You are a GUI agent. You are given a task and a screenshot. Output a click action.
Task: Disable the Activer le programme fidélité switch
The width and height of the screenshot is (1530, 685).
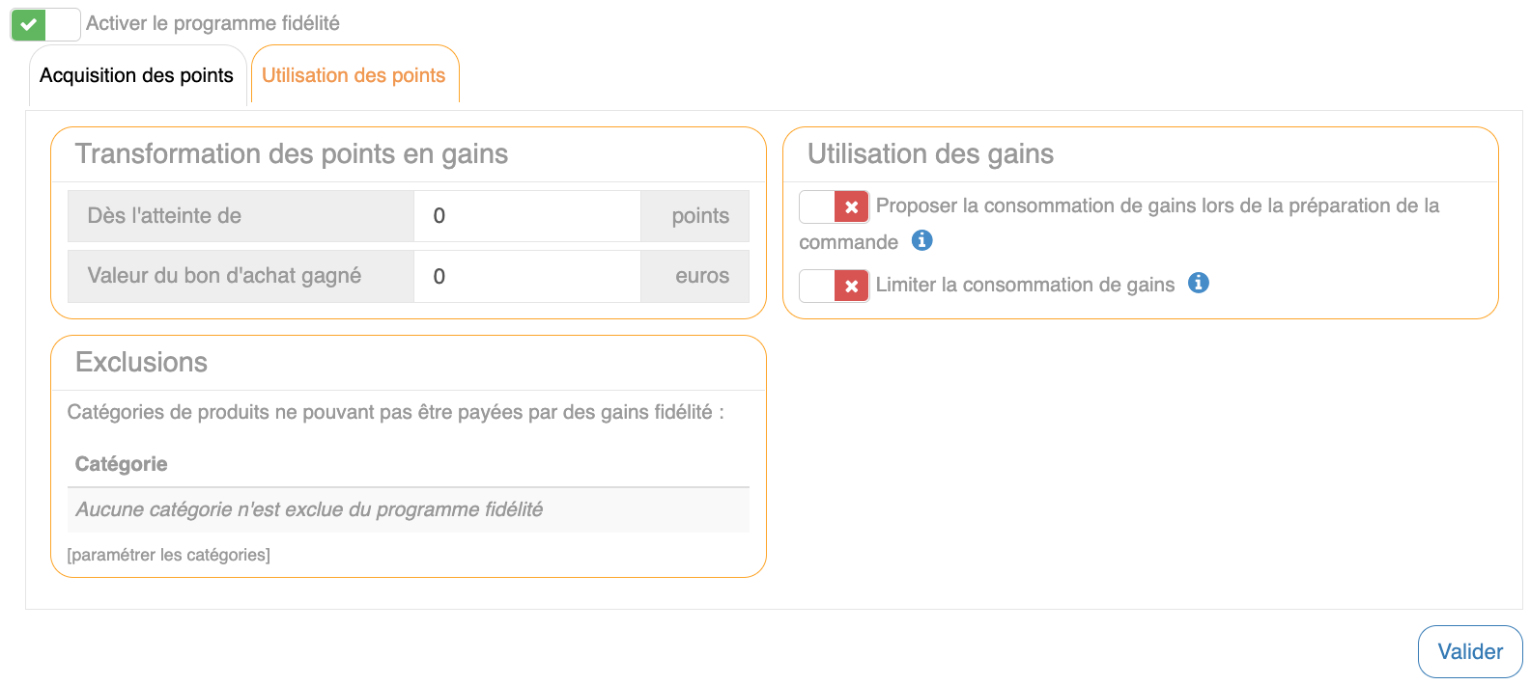(x=45, y=24)
